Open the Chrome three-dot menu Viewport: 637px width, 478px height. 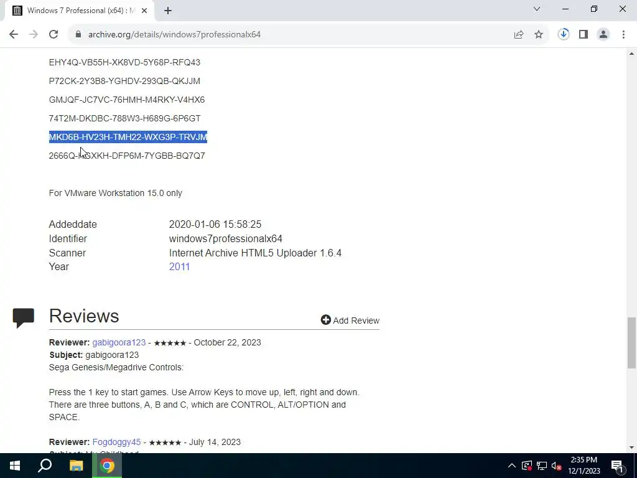tap(623, 35)
